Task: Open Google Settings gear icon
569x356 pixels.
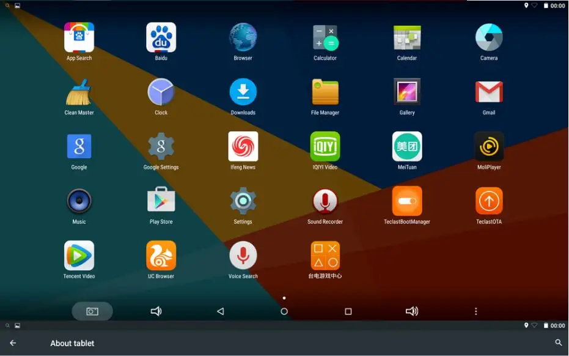Action: pos(161,146)
